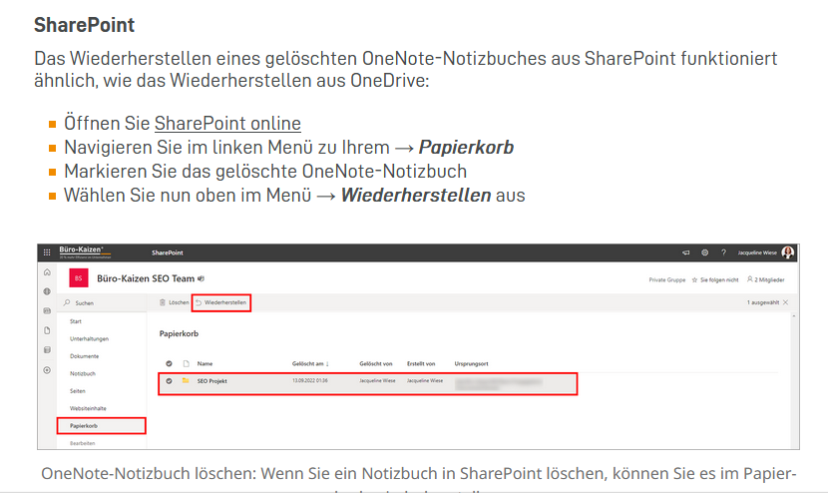
Task: Clear selection with X beside 1 ausgewählt
Action: point(786,302)
